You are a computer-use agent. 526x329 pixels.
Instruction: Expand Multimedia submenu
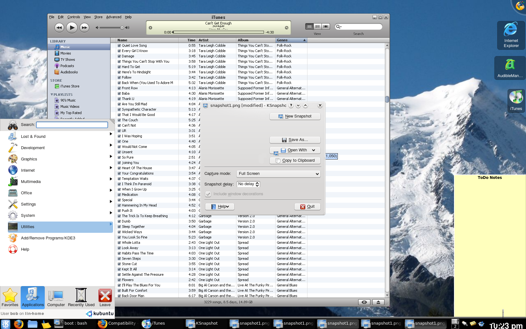click(x=111, y=179)
